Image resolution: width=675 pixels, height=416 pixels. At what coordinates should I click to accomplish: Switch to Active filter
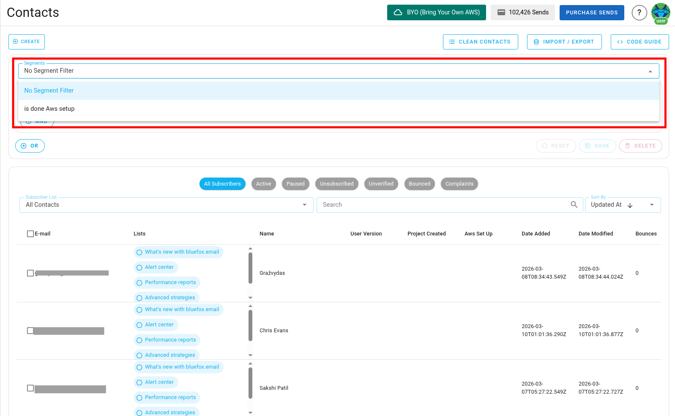click(264, 184)
